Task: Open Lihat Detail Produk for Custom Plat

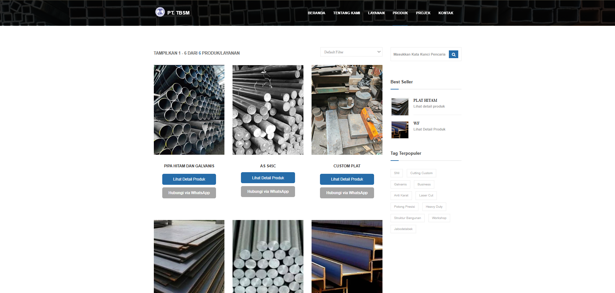Action: 347,179
